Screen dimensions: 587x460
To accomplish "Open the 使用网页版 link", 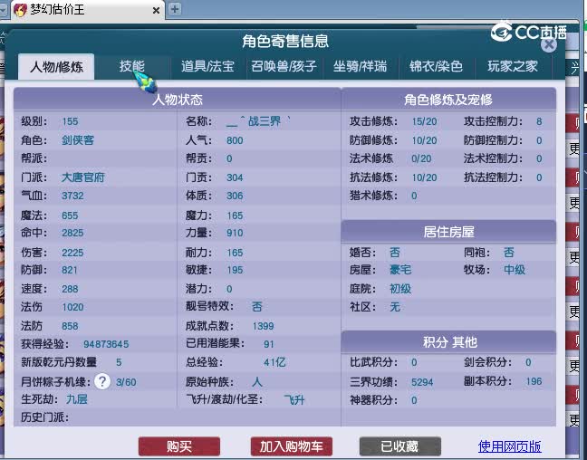I will (509, 446).
